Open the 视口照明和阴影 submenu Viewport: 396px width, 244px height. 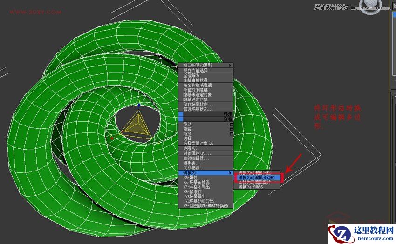[206, 65]
